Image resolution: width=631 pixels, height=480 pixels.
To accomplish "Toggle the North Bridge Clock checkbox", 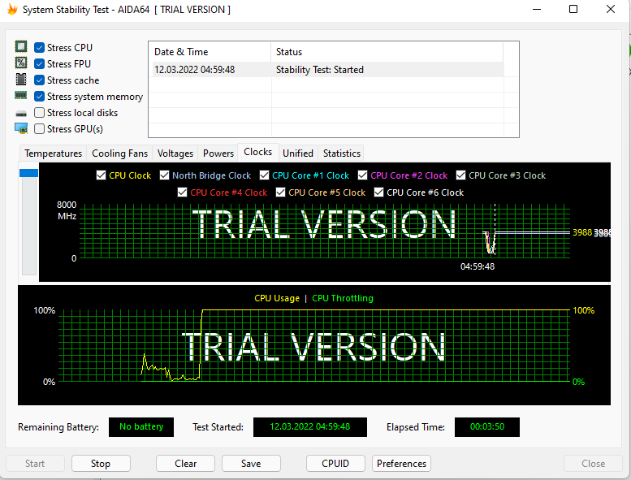I will (164, 175).
